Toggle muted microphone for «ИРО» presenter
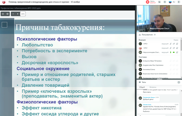This screenshot has width=182, height=116. click(170, 44)
